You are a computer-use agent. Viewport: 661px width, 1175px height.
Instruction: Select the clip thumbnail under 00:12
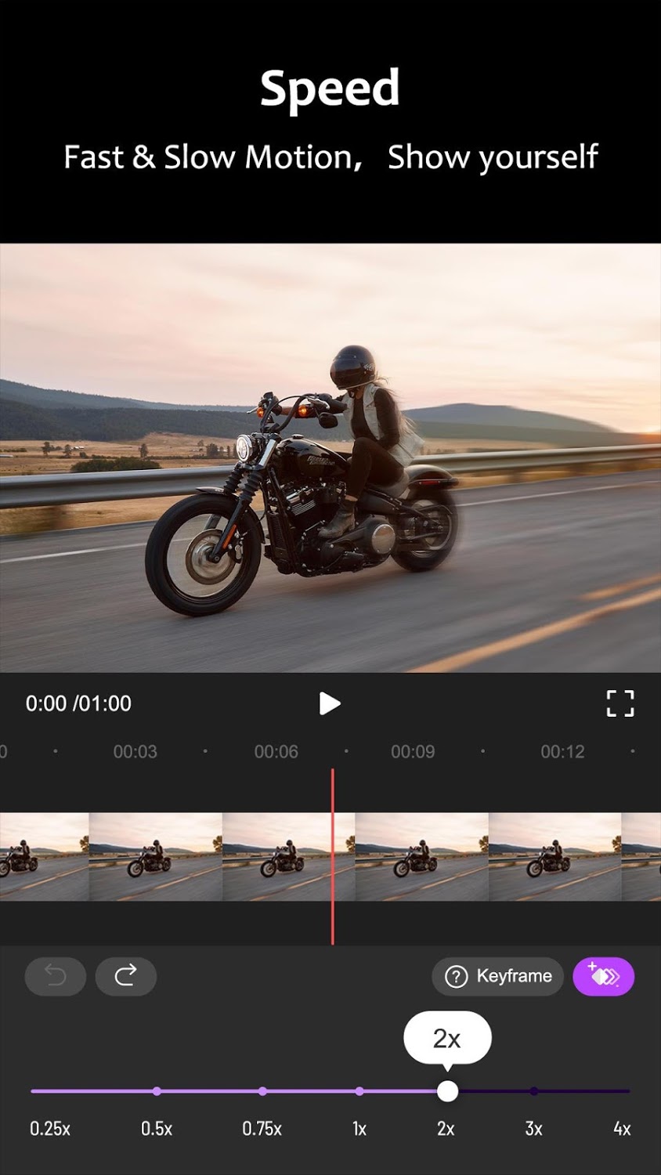point(555,856)
